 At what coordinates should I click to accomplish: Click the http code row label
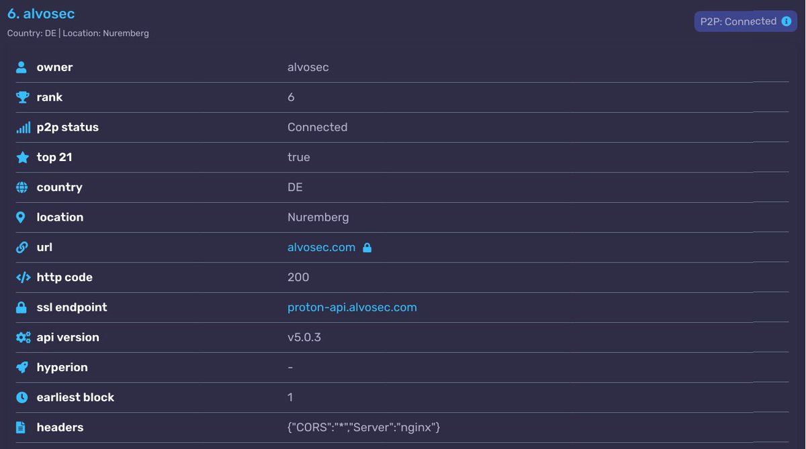point(64,277)
